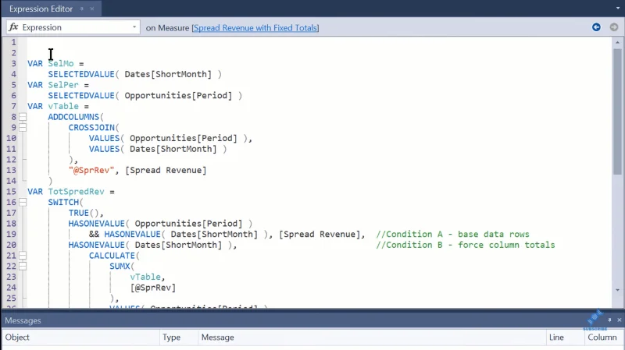Click line number 1 in the gutter
Image resolution: width=625 pixels, height=350 pixels.
click(x=13, y=42)
